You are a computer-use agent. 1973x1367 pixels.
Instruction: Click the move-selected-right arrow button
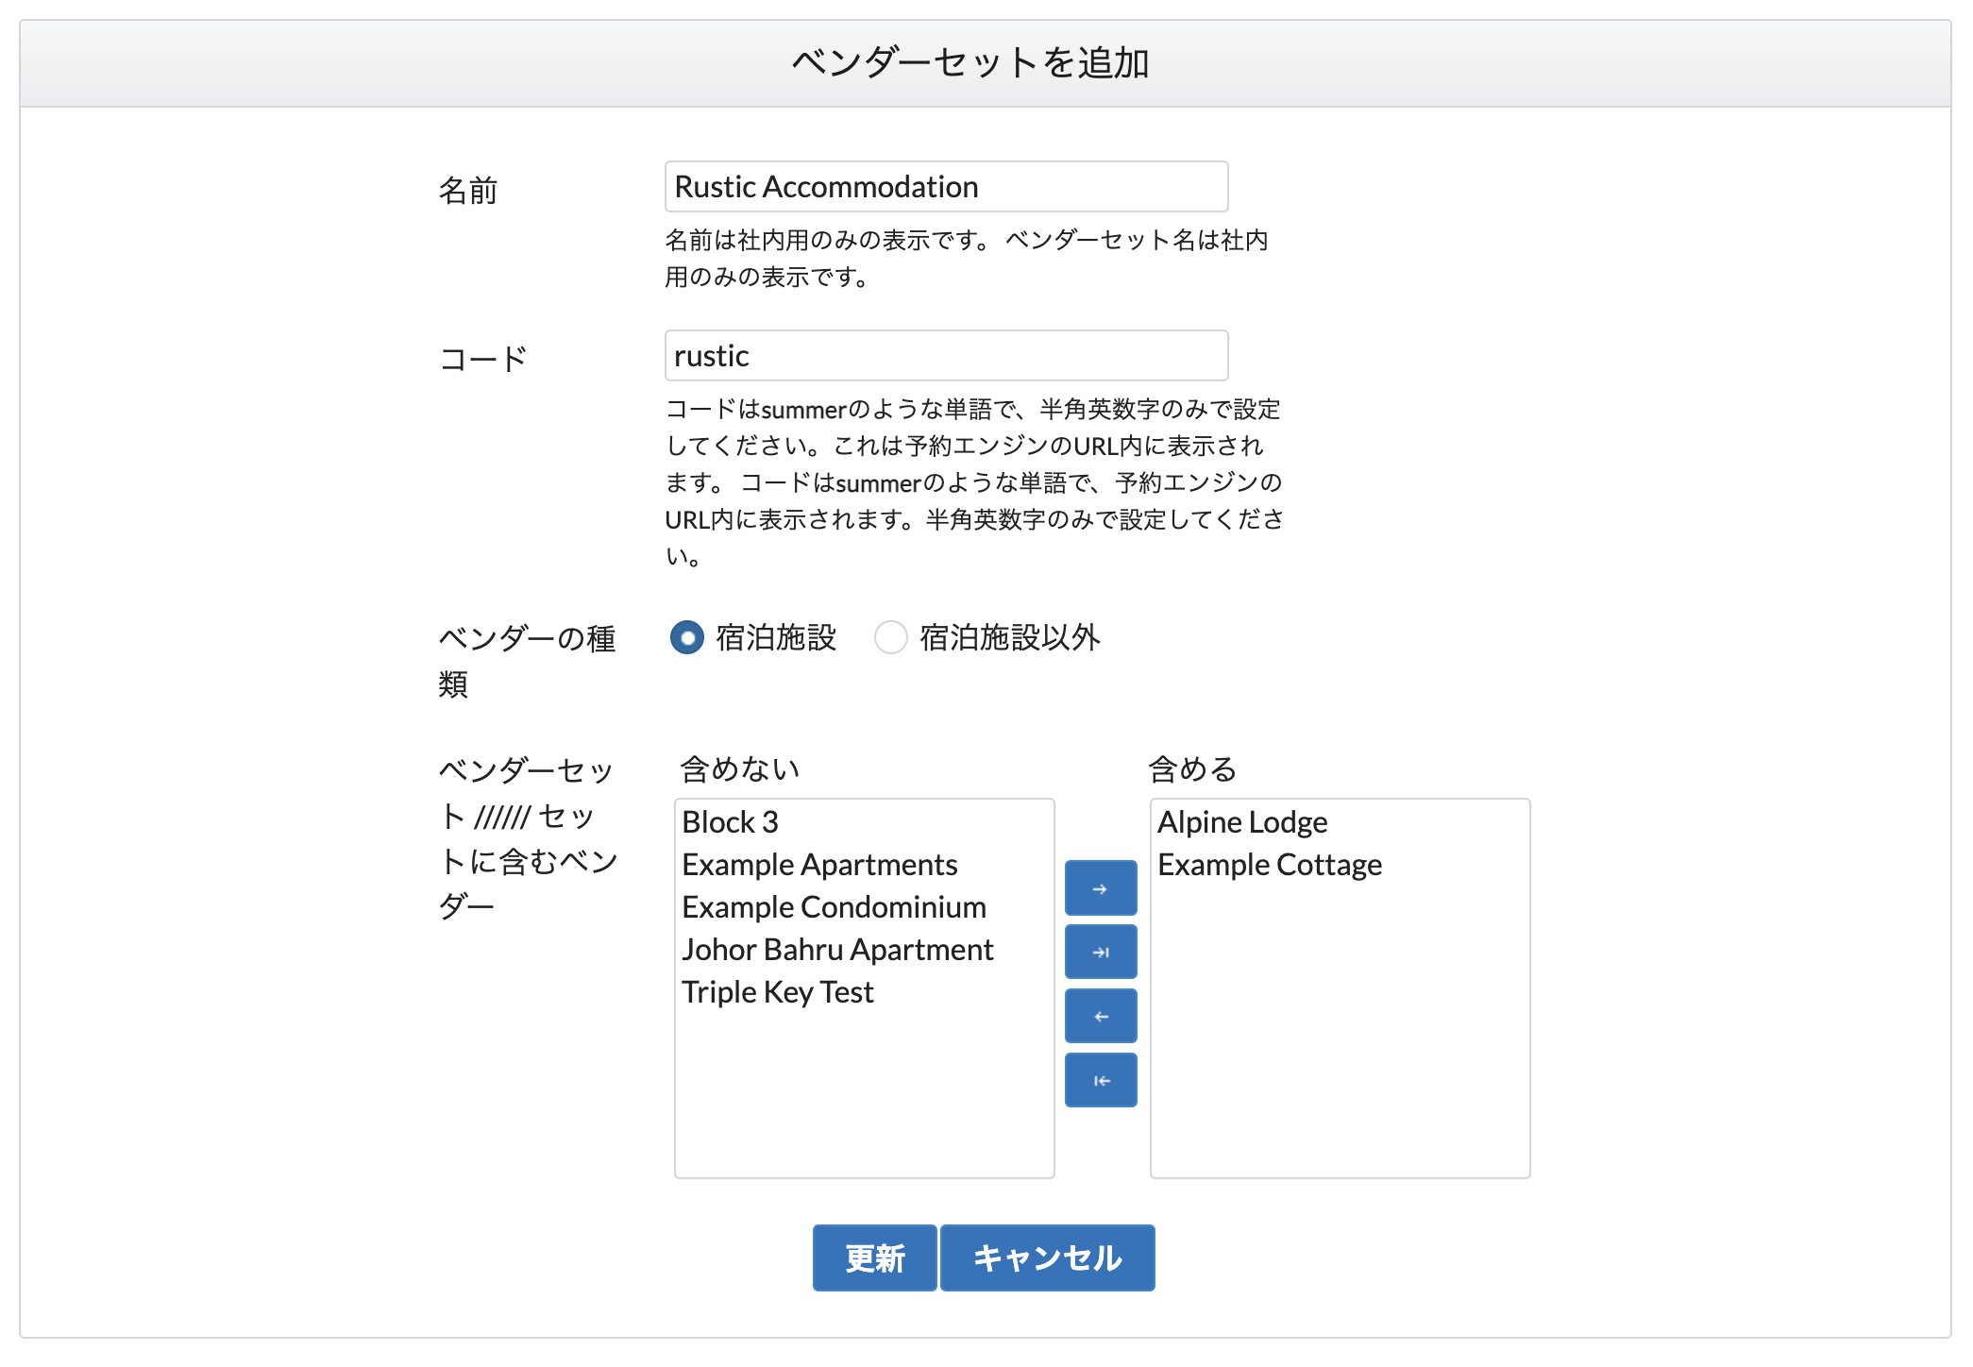(x=1100, y=888)
